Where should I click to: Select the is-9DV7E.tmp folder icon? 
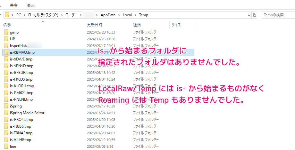pyautogui.click(x=6, y=59)
